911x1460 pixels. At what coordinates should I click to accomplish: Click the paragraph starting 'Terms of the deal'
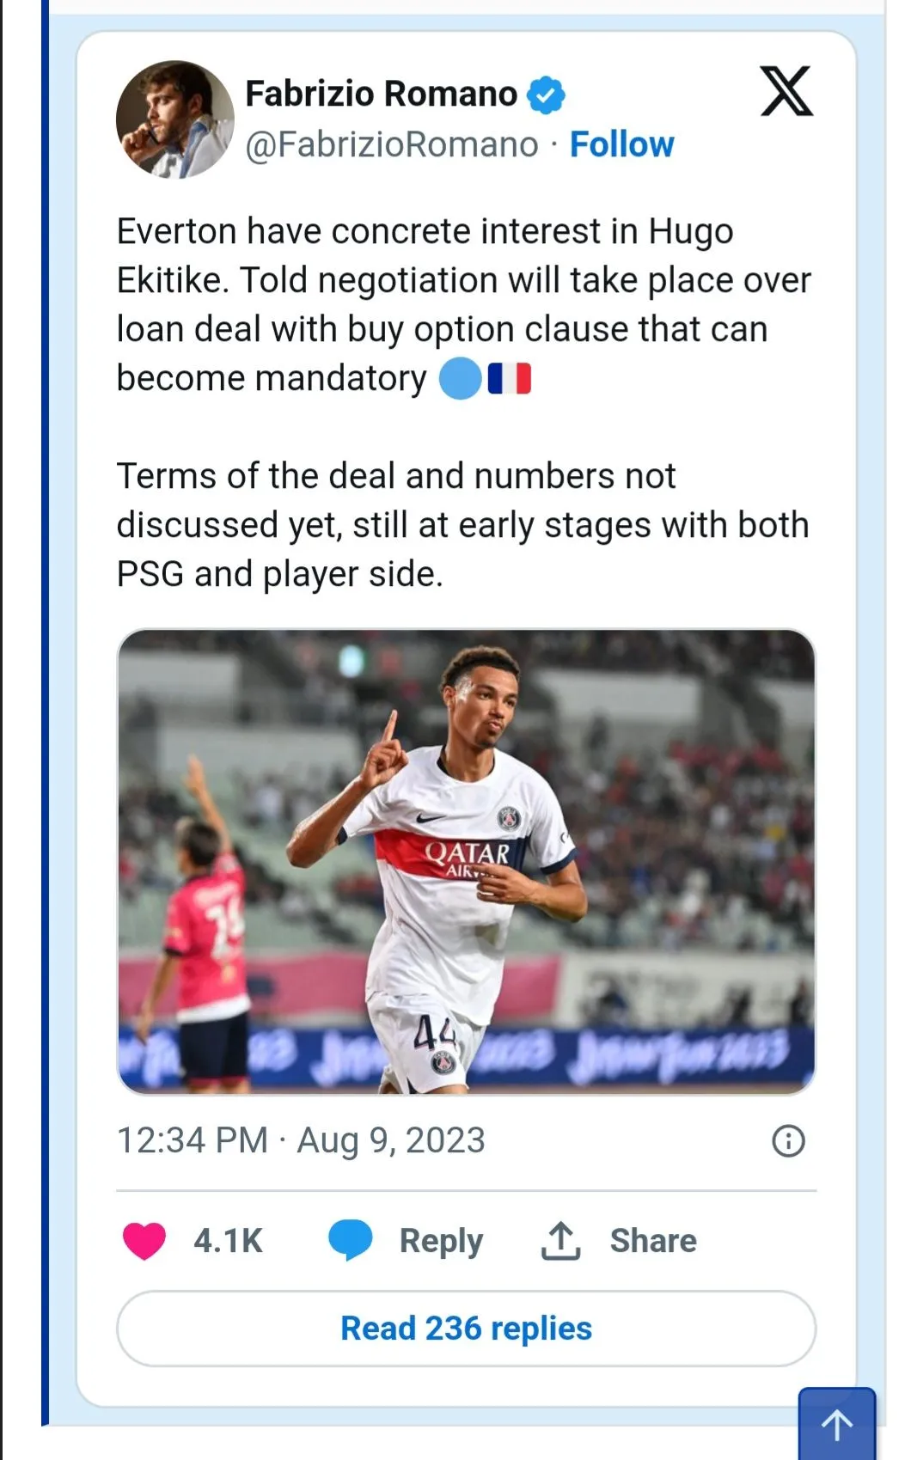pyautogui.click(x=463, y=525)
